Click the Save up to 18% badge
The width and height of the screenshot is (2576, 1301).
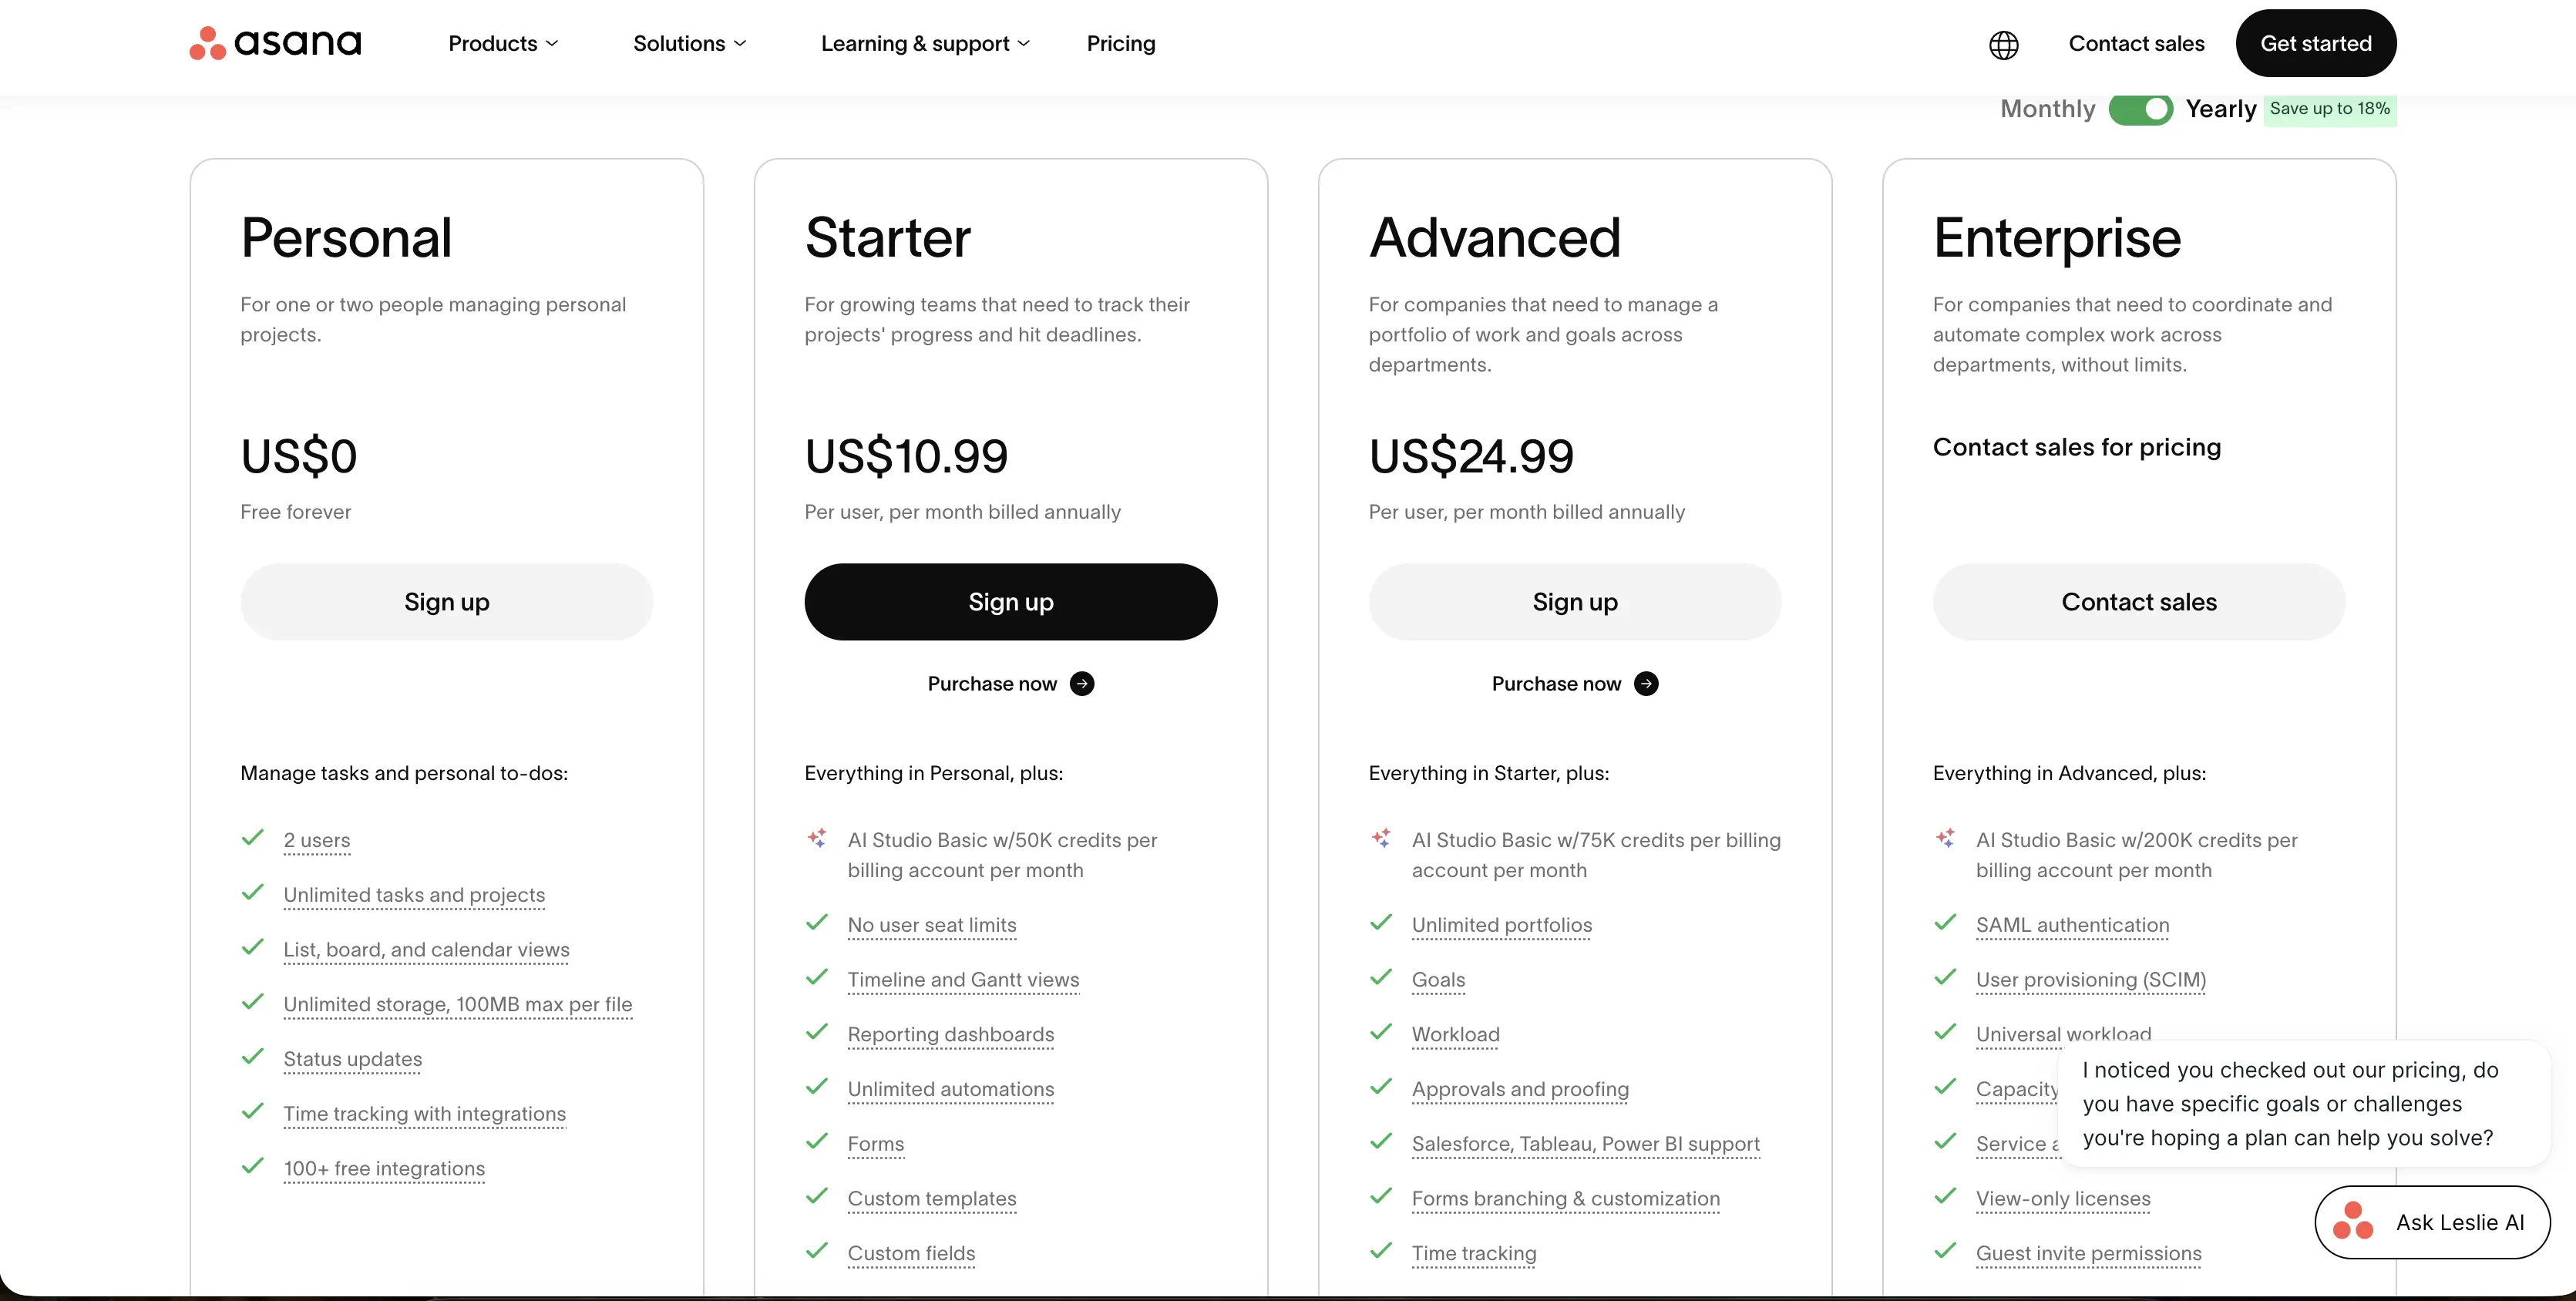[2330, 109]
